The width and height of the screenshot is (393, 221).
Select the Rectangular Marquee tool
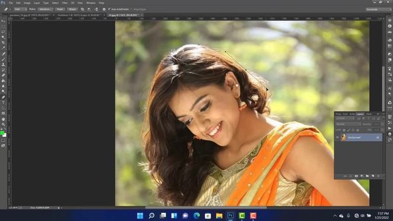(3, 26)
